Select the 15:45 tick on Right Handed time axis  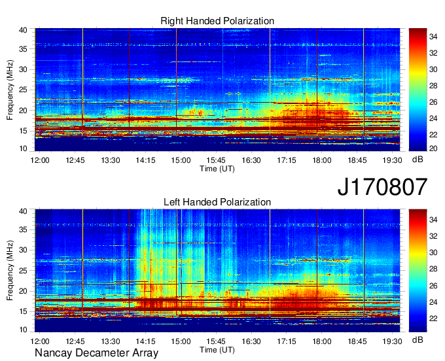[x=216, y=160]
